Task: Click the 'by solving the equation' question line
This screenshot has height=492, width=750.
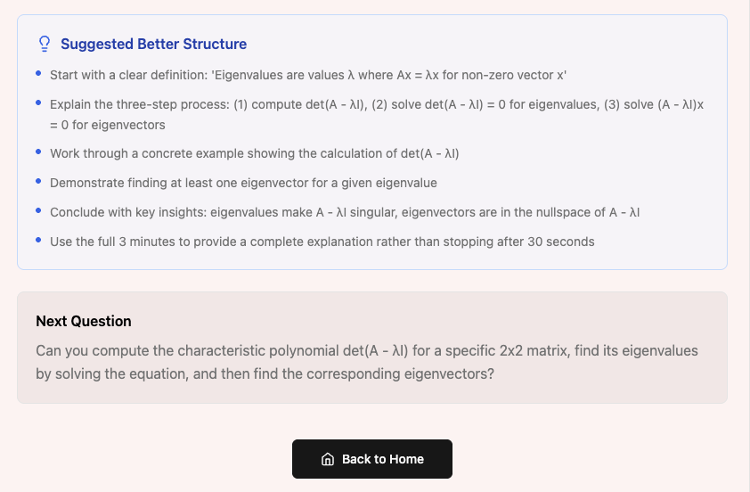Action: point(265,373)
